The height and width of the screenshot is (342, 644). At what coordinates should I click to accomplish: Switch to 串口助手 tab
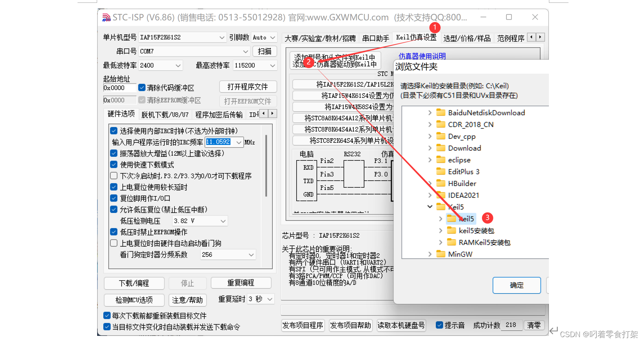pyautogui.click(x=375, y=38)
